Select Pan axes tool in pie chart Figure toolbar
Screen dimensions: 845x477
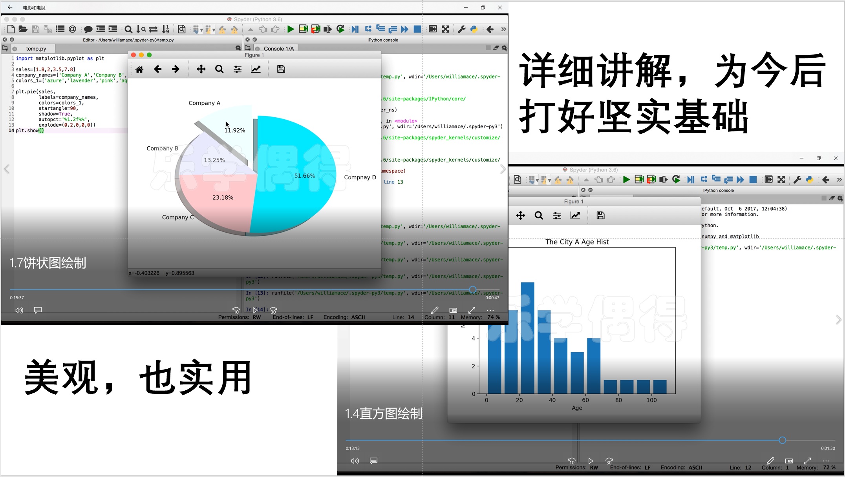201,69
